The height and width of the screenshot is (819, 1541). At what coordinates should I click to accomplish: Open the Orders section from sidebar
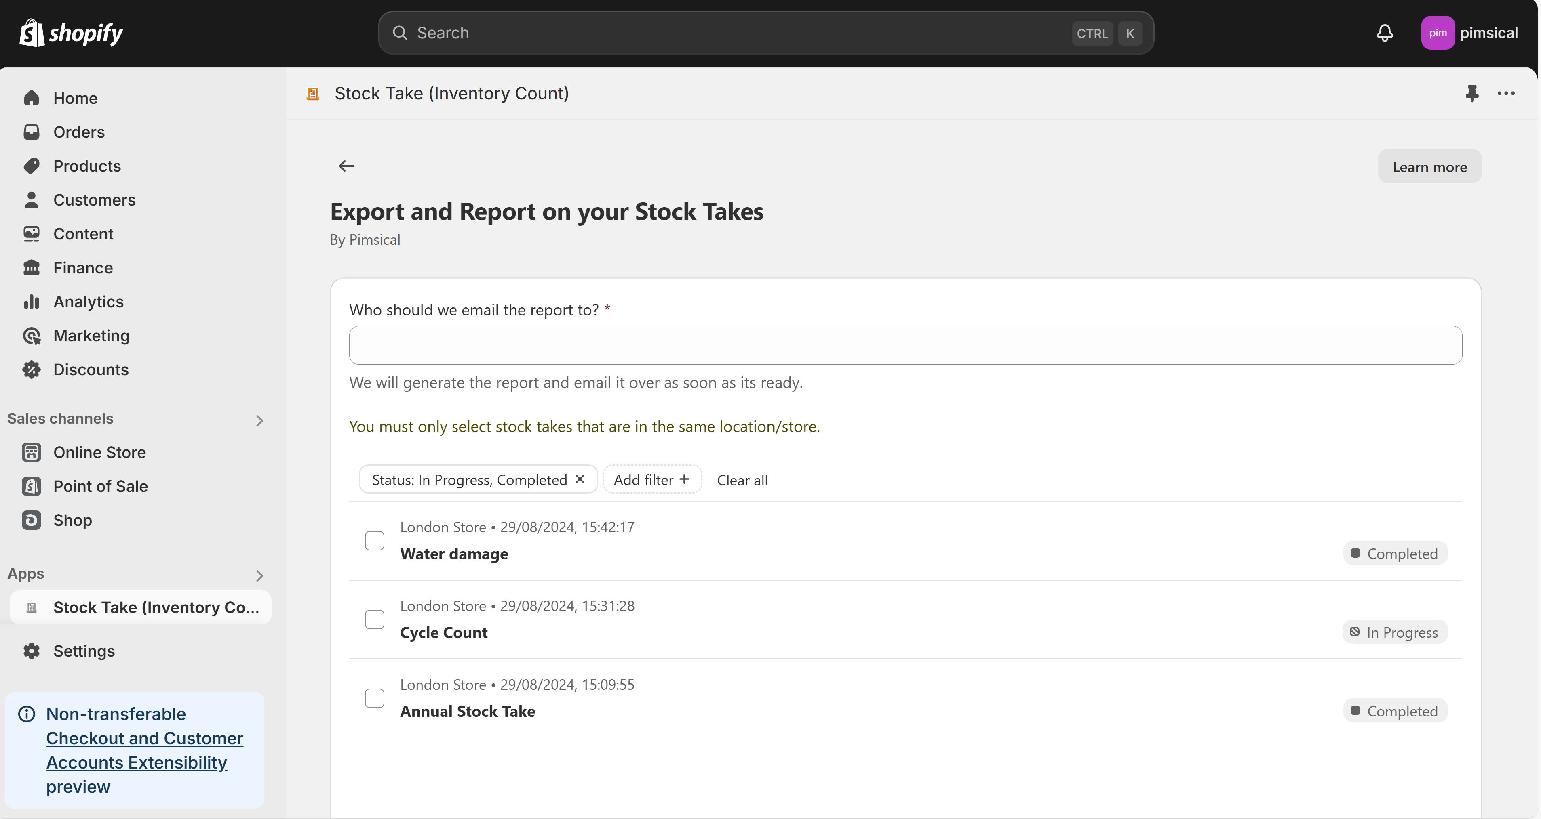pos(78,132)
